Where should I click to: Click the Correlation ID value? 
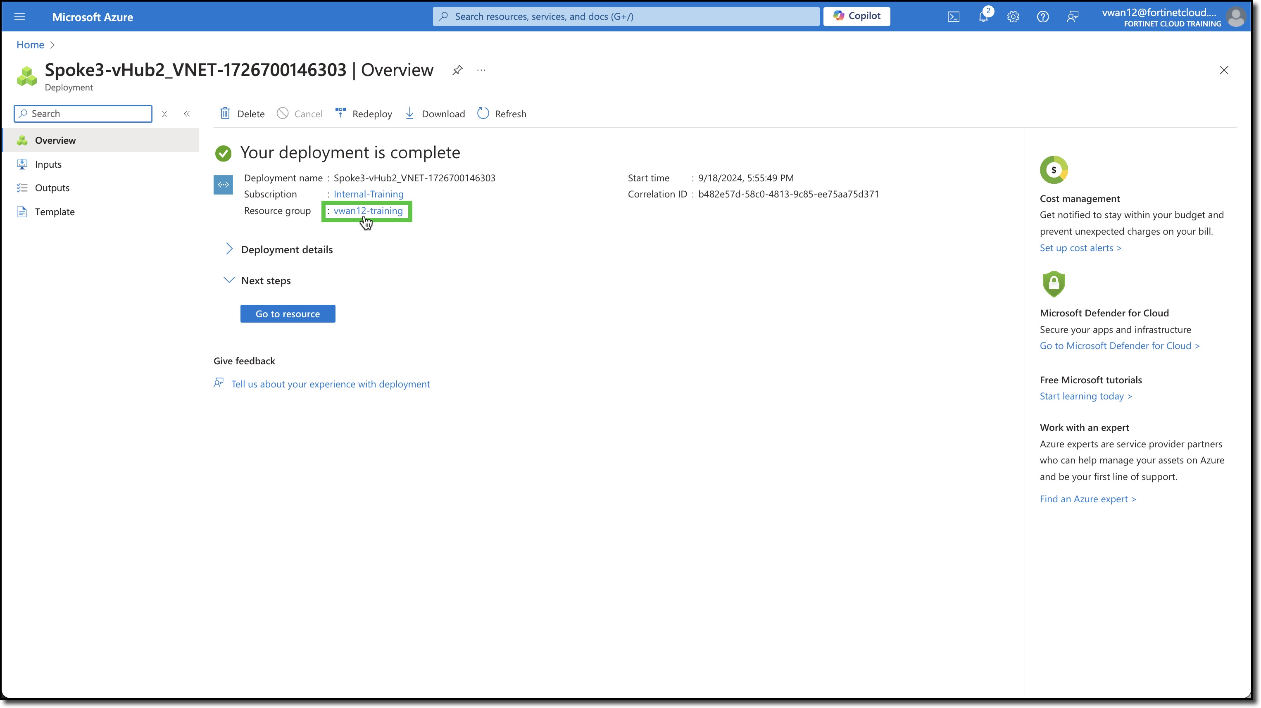click(x=788, y=194)
